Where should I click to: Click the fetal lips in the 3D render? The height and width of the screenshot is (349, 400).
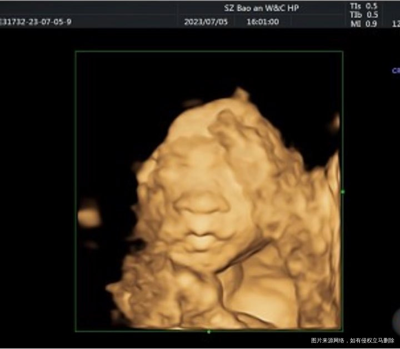point(200,240)
